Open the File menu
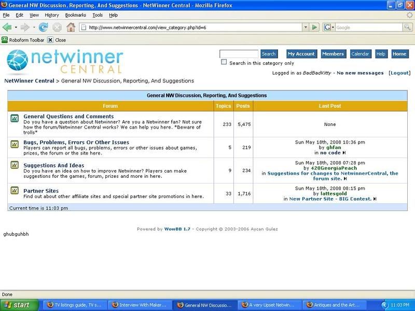 (6, 15)
